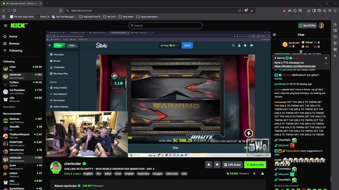Toggle the Brave sidebar panel icon
339x190 pixels.
[314, 11]
